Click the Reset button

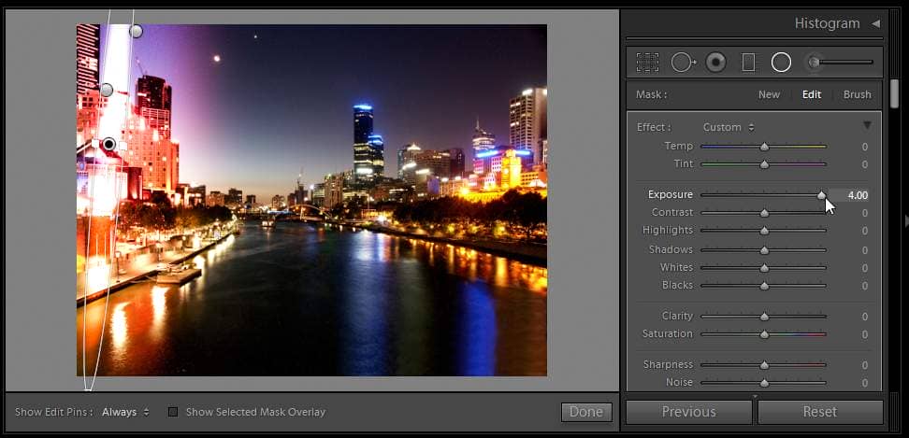819,412
